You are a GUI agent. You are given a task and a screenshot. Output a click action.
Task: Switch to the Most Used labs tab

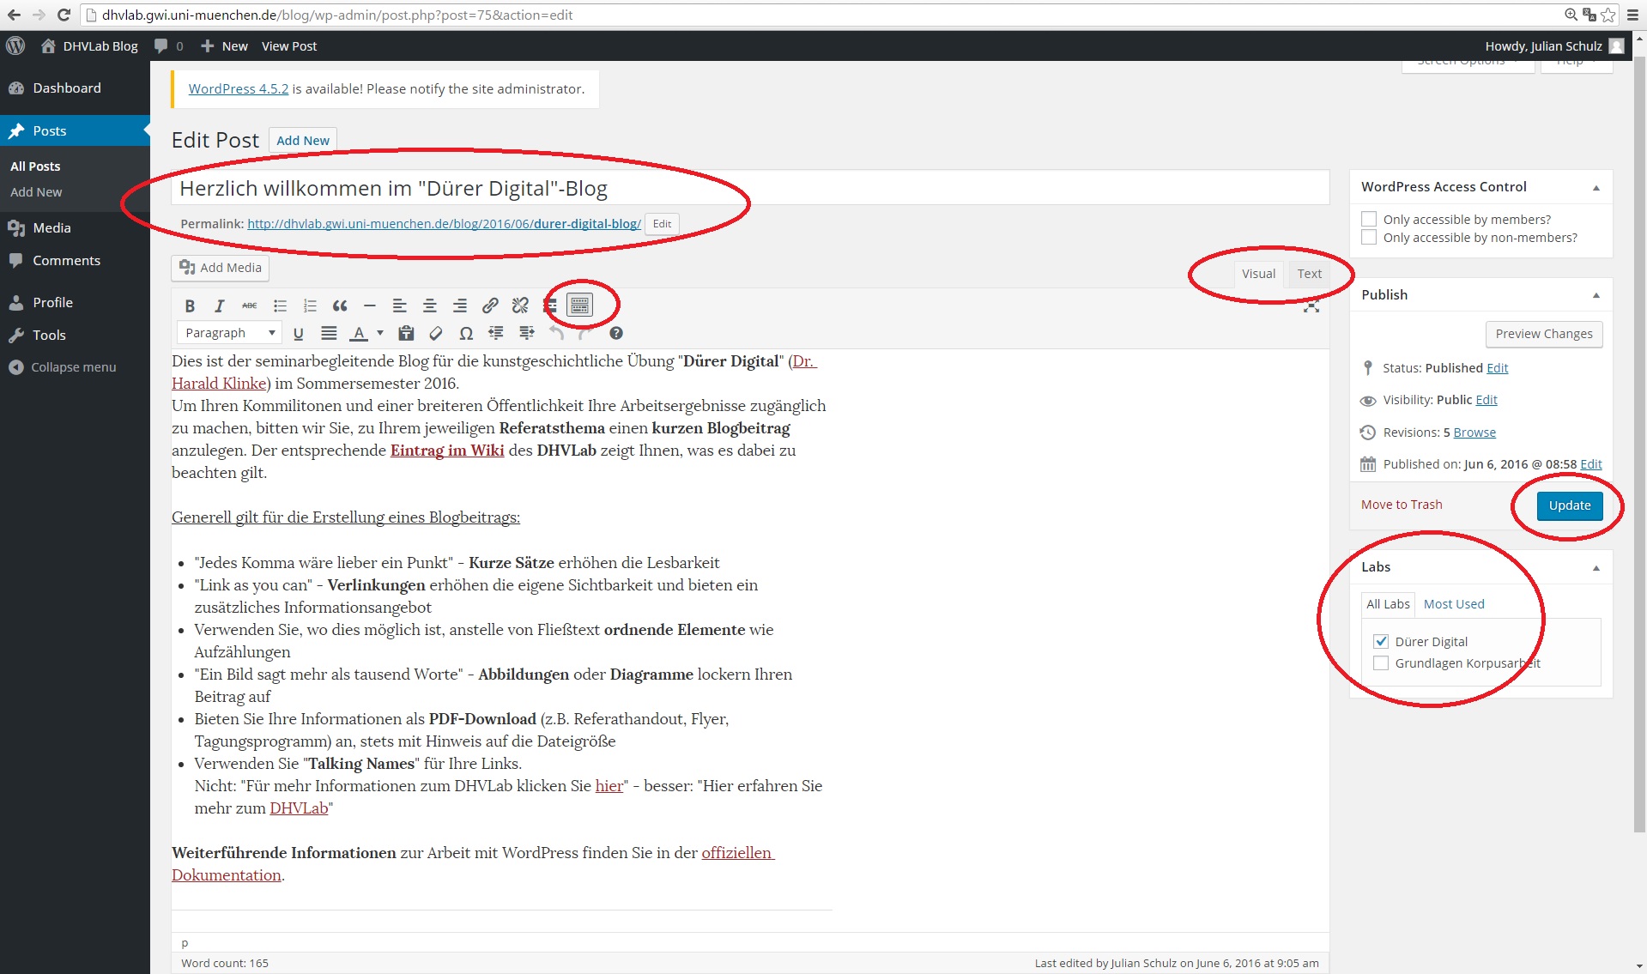click(x=1453, y=604)
